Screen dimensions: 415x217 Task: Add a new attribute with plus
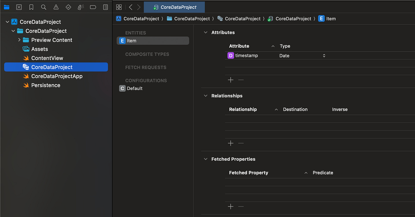(x=231, y=80)
